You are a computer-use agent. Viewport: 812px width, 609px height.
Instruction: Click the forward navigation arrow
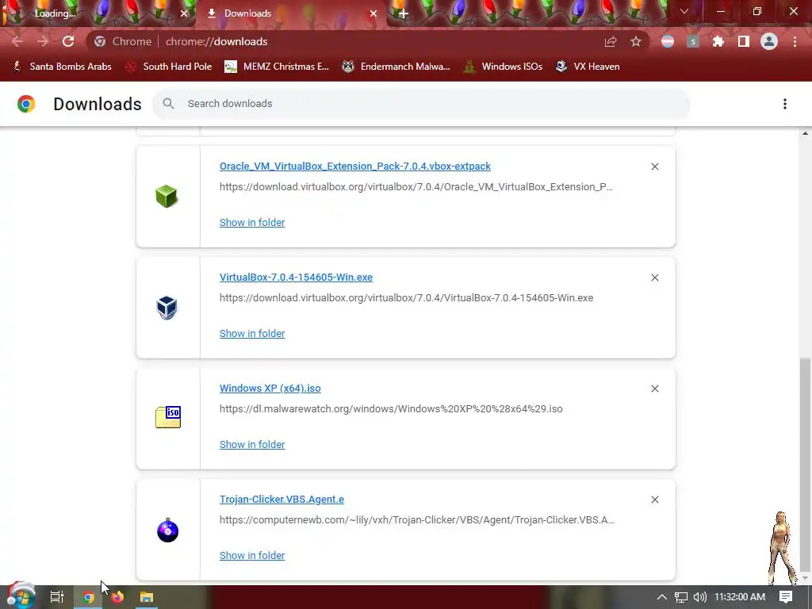(43, 41)
